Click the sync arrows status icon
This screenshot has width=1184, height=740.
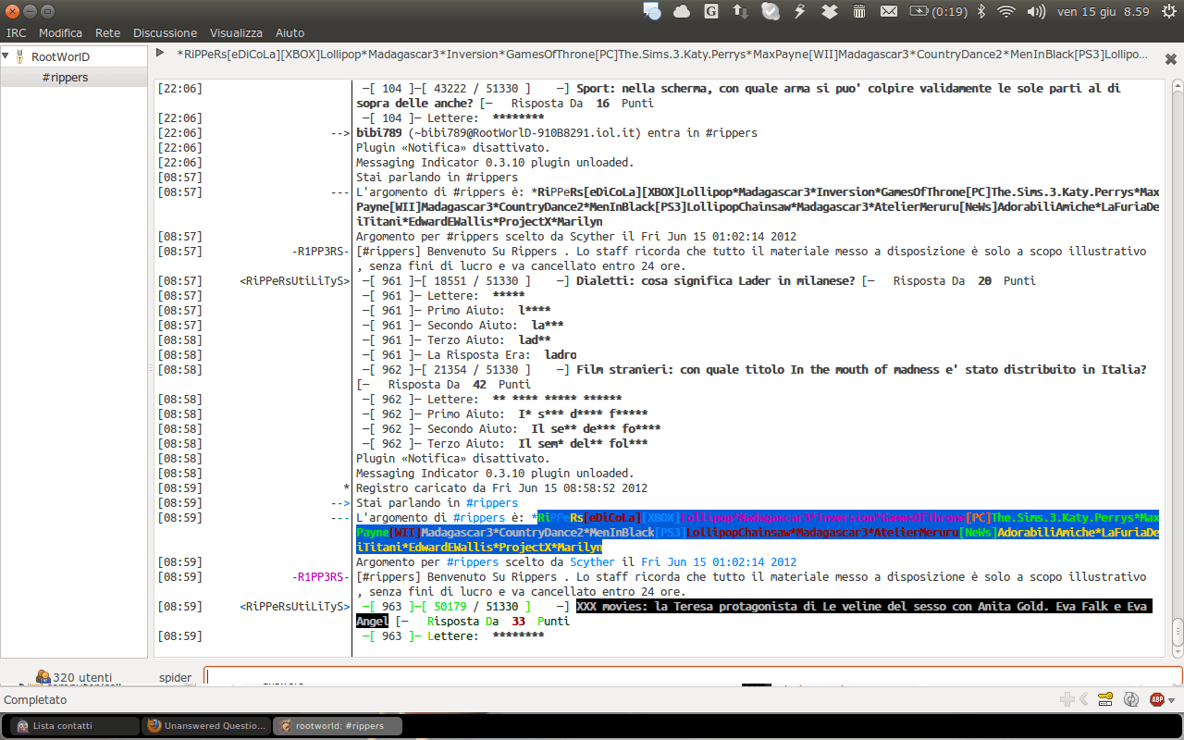point(1130,700)
